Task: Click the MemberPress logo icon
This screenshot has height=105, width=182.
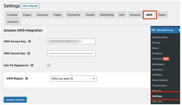Action: 153,30
